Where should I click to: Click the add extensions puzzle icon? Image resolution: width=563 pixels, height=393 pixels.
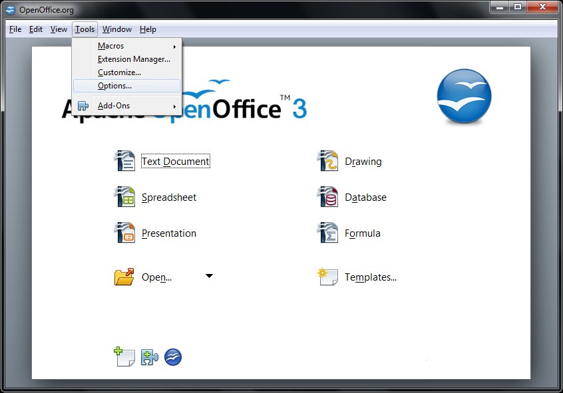tap(149, 357)
